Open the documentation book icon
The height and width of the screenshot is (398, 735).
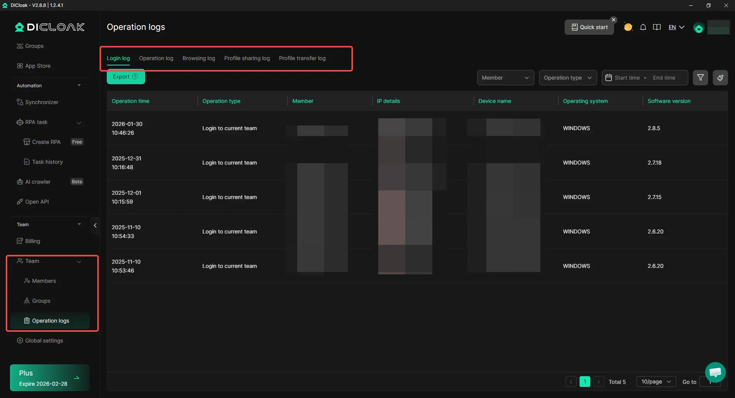click(x=657, y=27)
